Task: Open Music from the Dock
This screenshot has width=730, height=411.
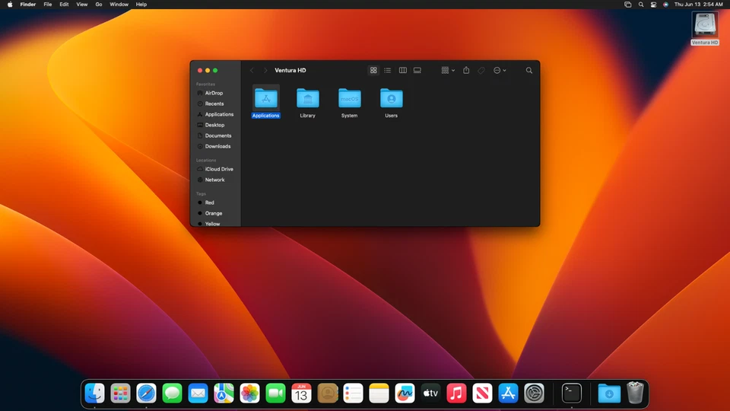Action: [x=456, y=393]
